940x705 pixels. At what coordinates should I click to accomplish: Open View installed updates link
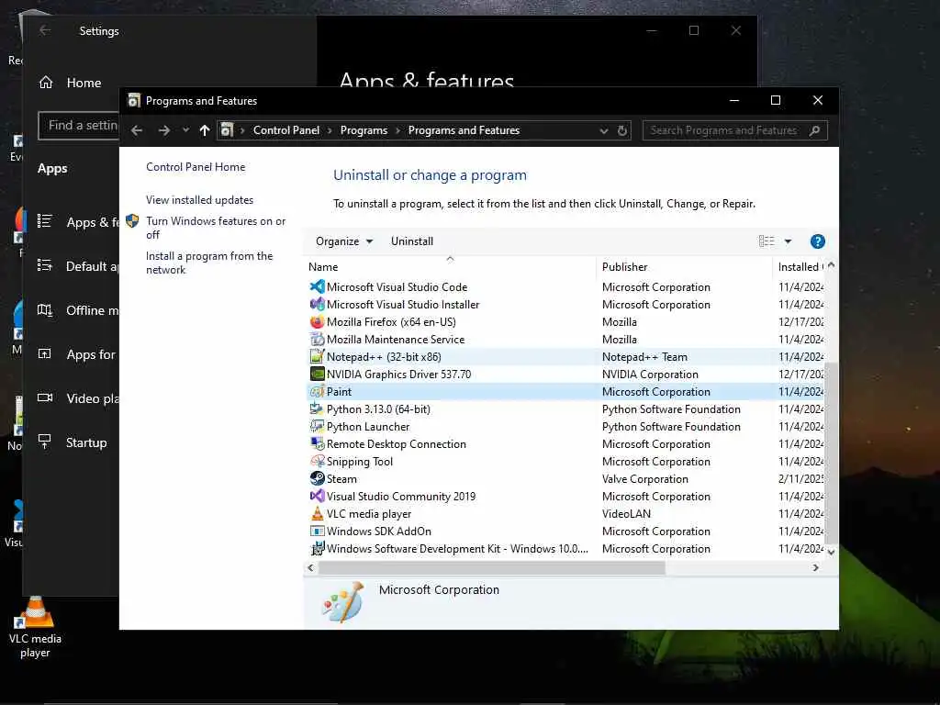(x=199, y=200)
